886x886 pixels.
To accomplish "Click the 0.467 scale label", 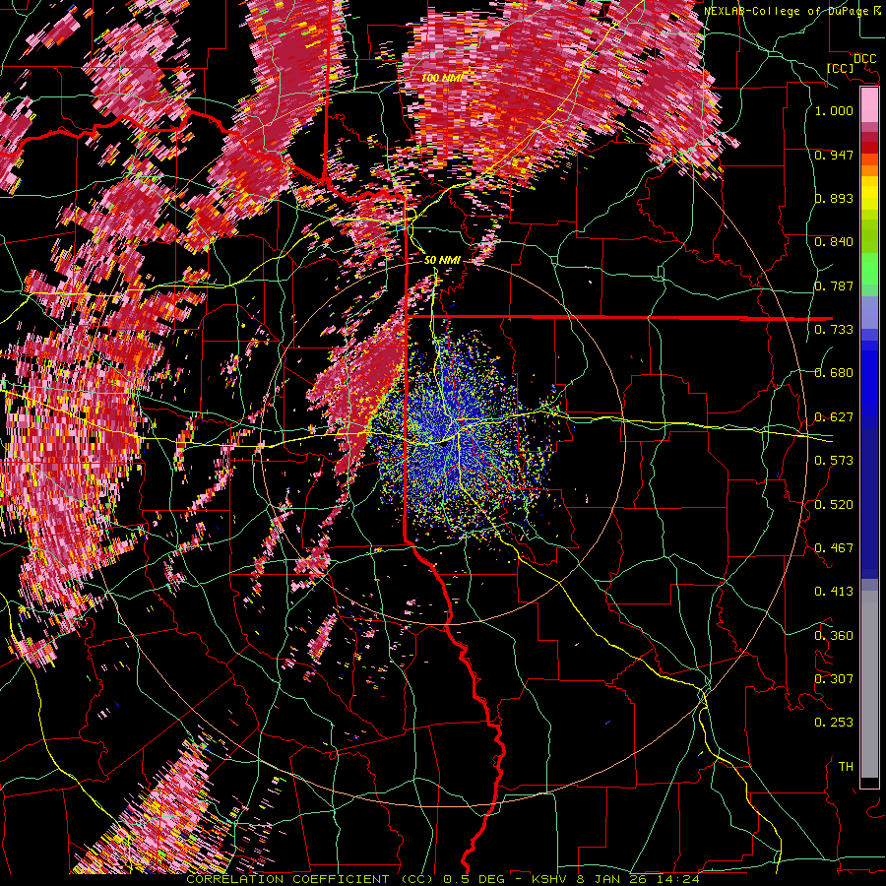I will [834, 548].
